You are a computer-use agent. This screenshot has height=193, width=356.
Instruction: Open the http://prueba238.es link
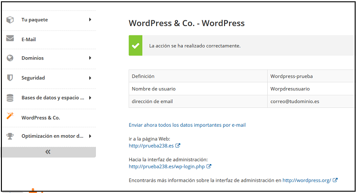tap(151, 146)
